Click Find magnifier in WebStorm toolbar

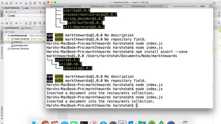click(x=40, y=23)
